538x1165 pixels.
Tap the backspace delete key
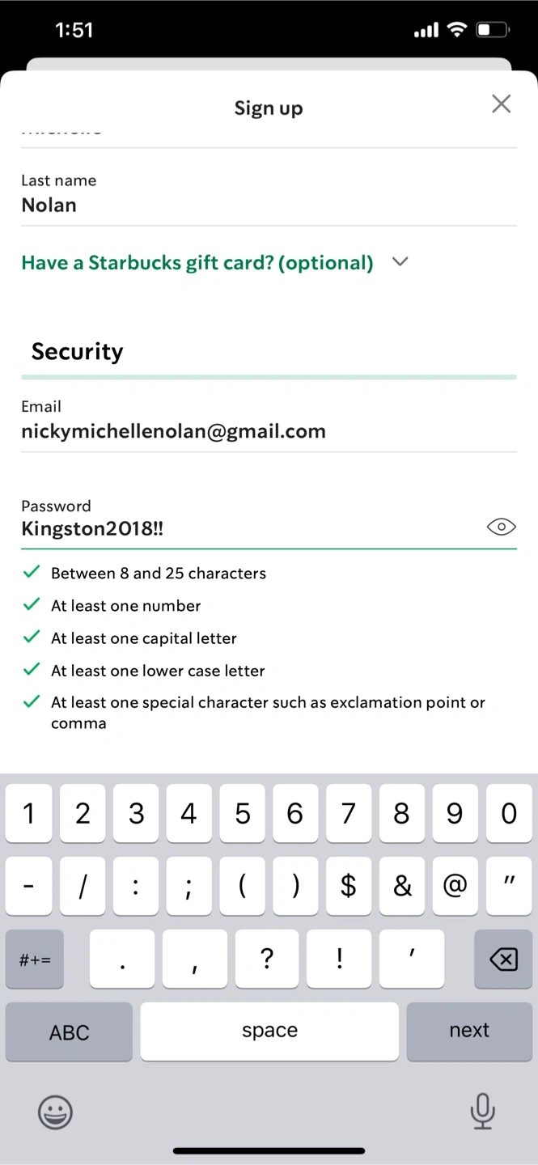point(503,960)
